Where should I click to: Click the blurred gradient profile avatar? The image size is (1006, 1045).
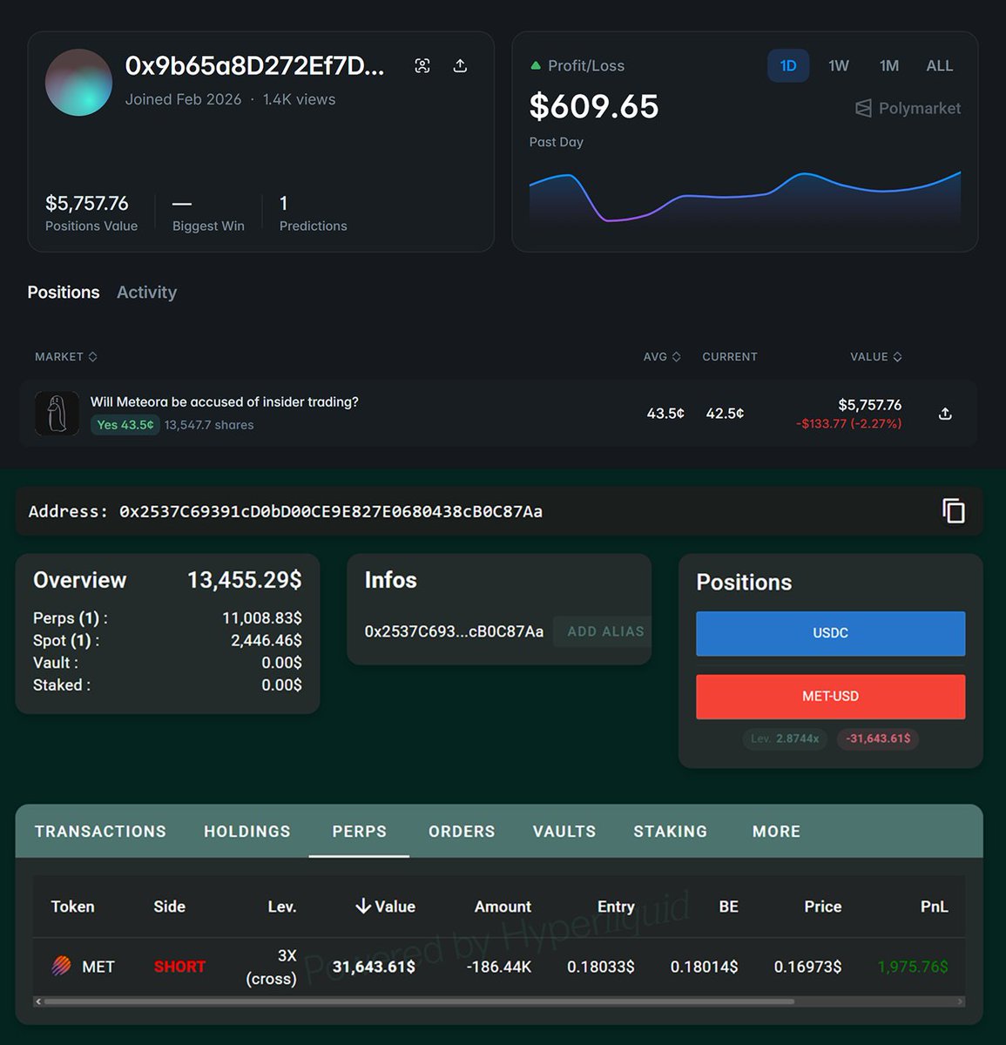(78, 83)
